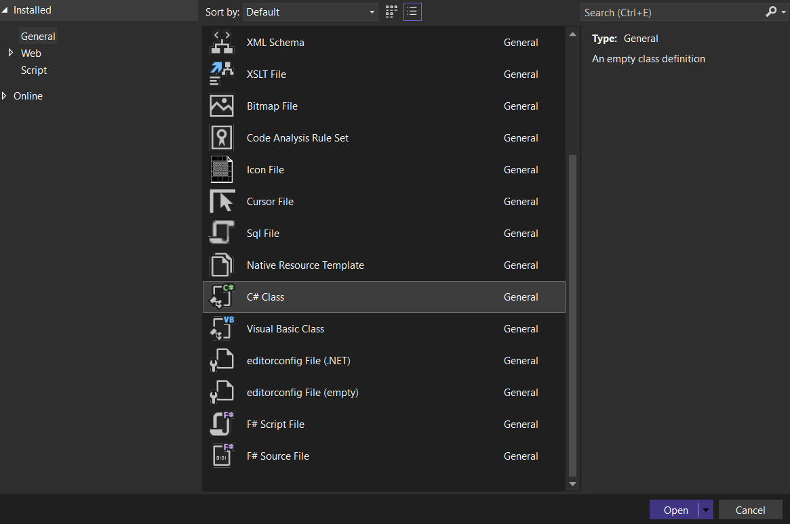
Task: Click General category text in Sql File row
Action: [x=521, y=234]
